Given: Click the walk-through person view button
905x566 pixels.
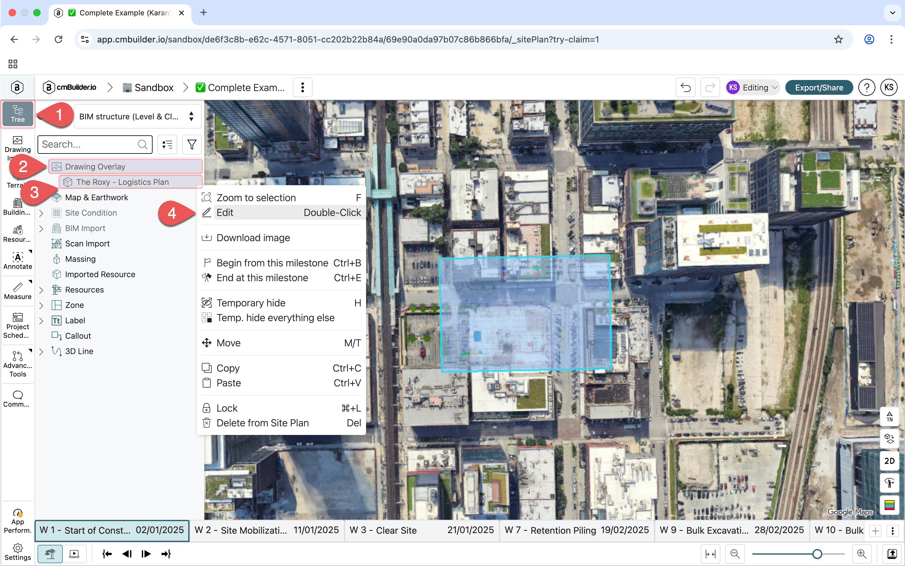Looking at the screenshot, I should 889,483.
